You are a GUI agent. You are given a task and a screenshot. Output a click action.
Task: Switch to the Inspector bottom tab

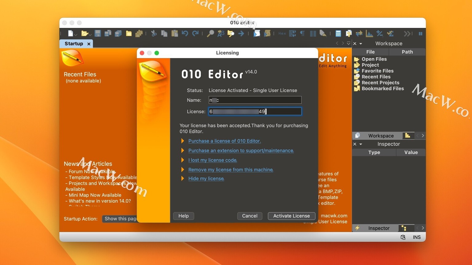(x=376, y=228)
